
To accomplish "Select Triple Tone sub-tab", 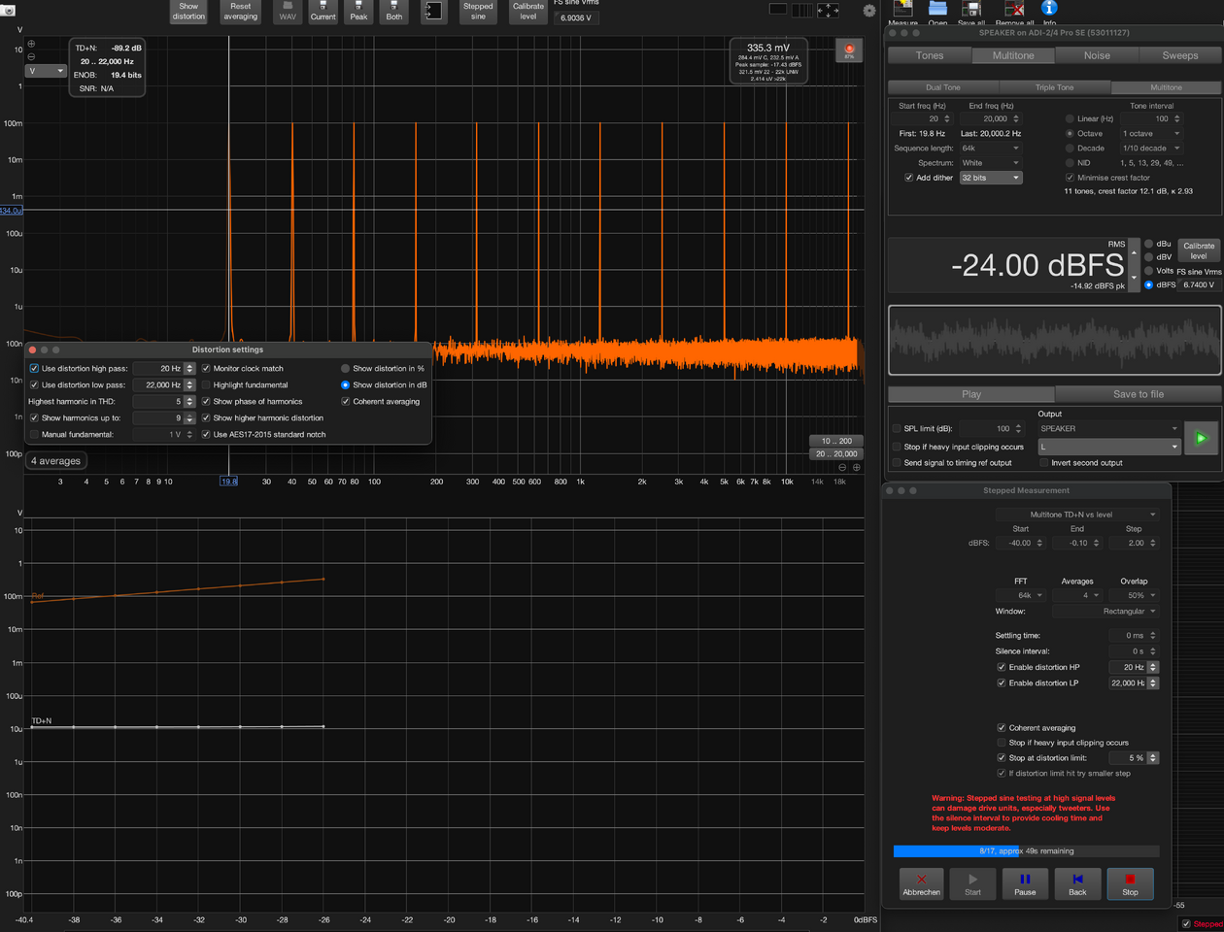I will coord(1055,87).
